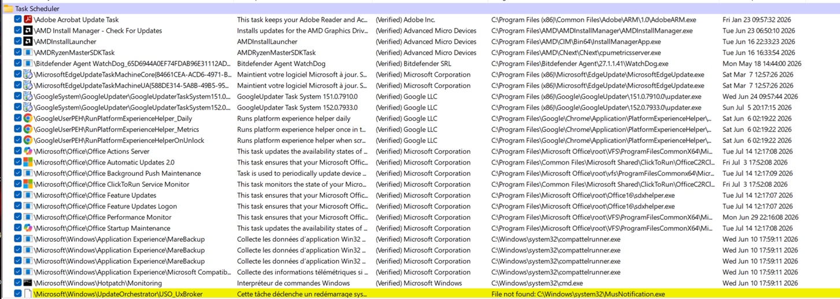Click the Office Startup Maintenance icon
The image size is (840, 299).
tap(27, 228)
